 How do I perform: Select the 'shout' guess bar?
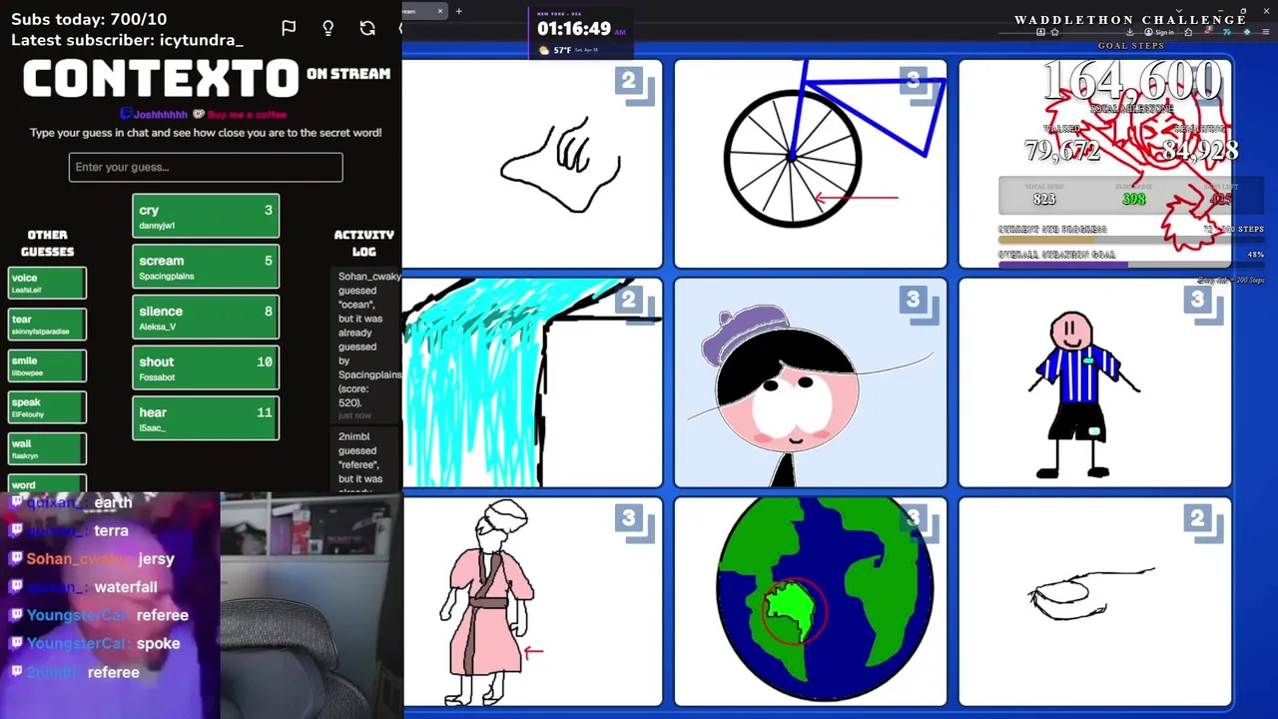(x=206, y=367)
